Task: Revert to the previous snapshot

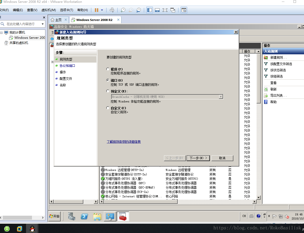Action: (x=131, y=10)
